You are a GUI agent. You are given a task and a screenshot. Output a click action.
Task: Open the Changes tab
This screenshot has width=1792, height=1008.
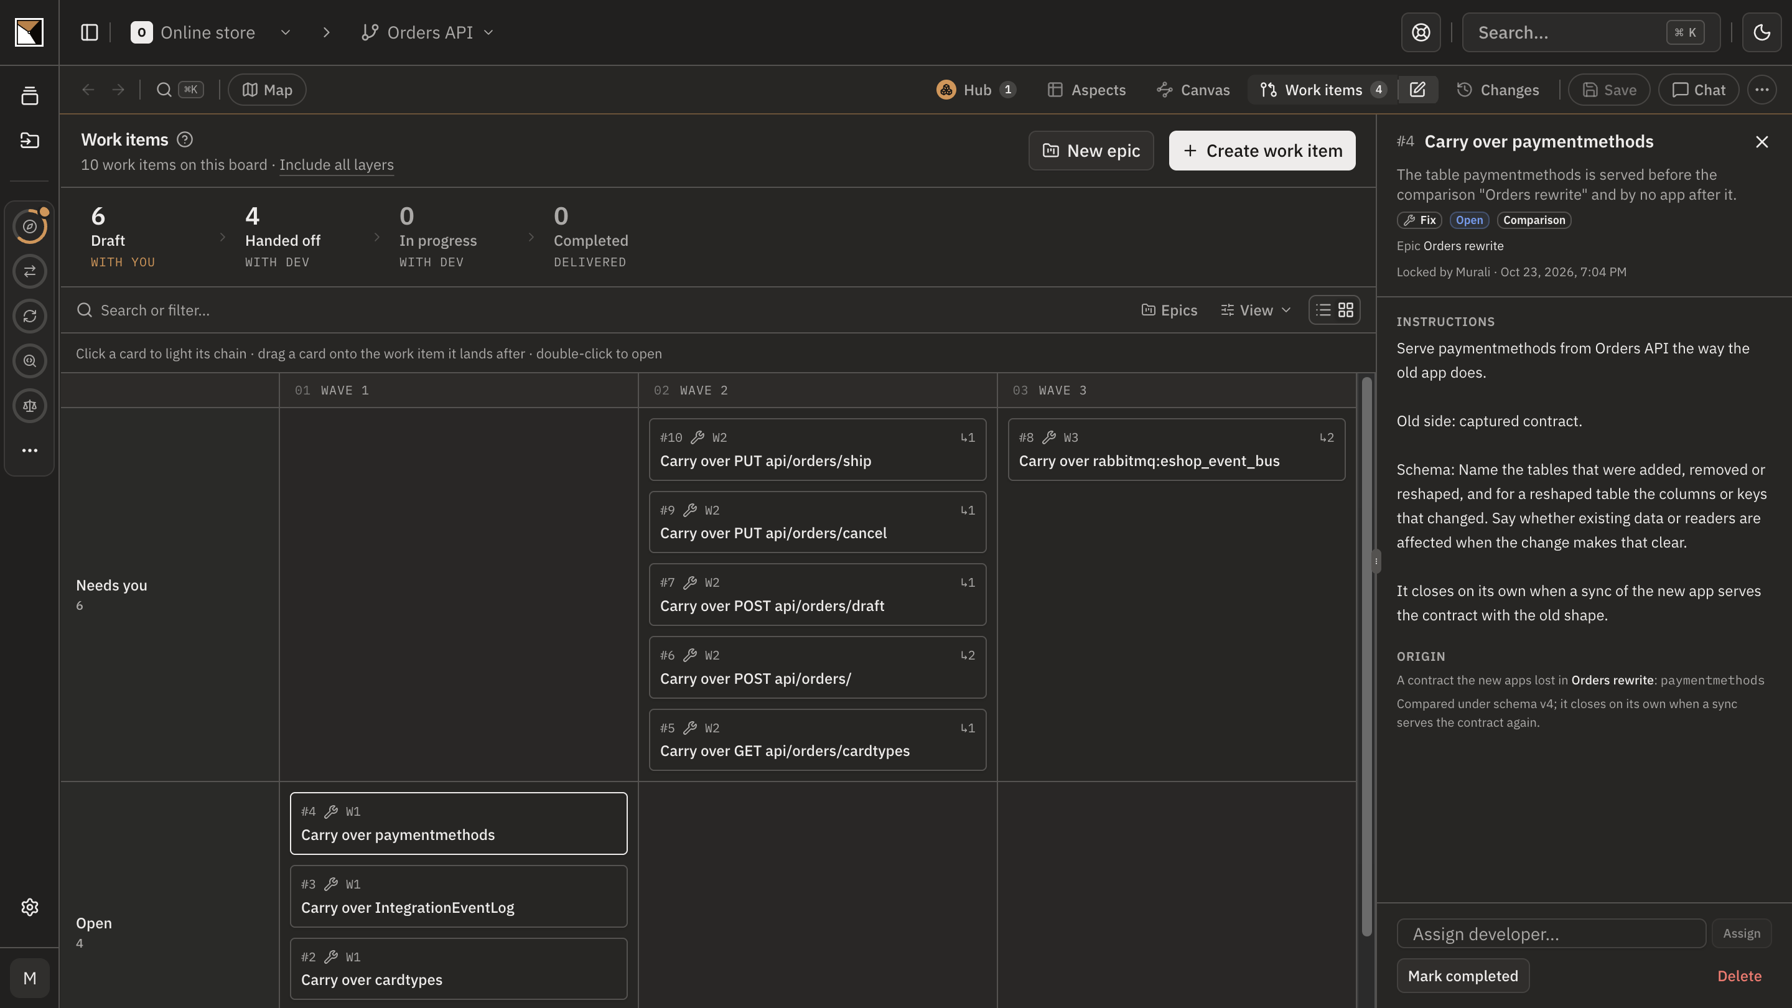click(1498, 90)
